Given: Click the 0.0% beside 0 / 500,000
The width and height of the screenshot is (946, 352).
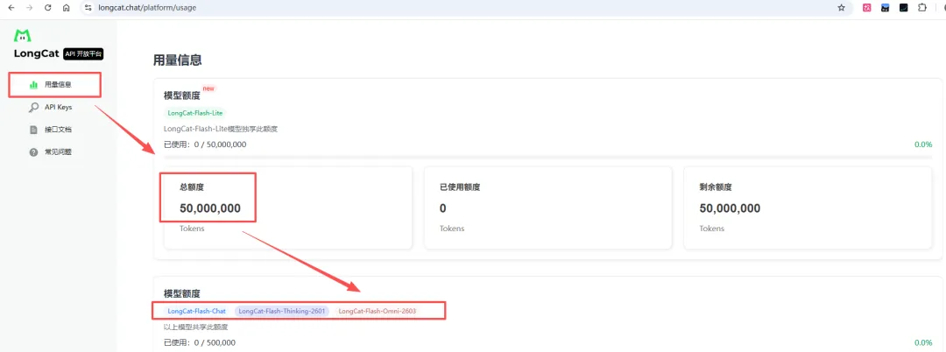Looking at the screenshot, I should point(923,342).
